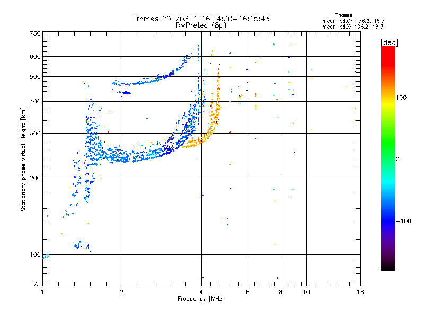Click the x-axis '2' tick label
The width and height of the screenshot is (424, 318).
coord(122,292)
